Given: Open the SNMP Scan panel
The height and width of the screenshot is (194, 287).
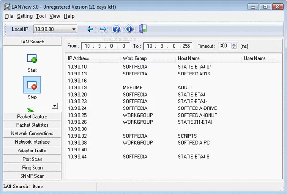Looking at the screenshot, I should coord(32,176).
